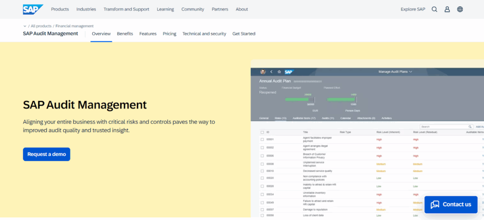Expand the breadcrumb chevron before All products

[x=25, y=26]
